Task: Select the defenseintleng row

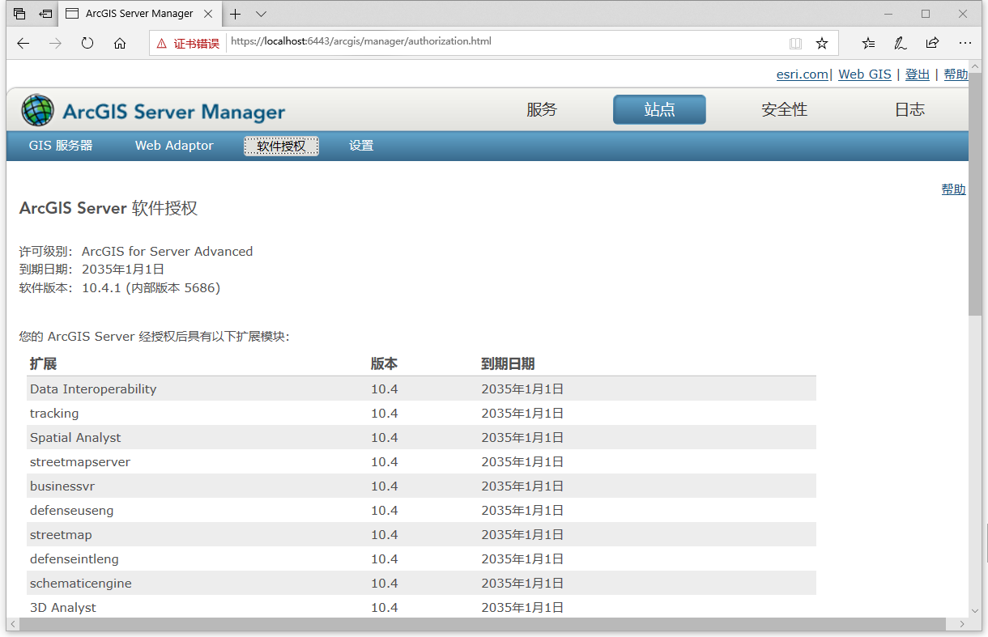Action: pyautogui.click(x=421, y=558)
